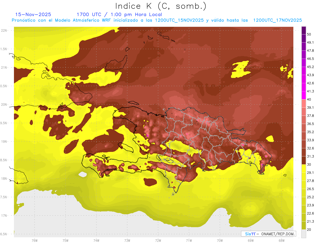The image size is (316, 244).
Task: Click the "6.5N" latitude label
Action: [x=4, y=234]
